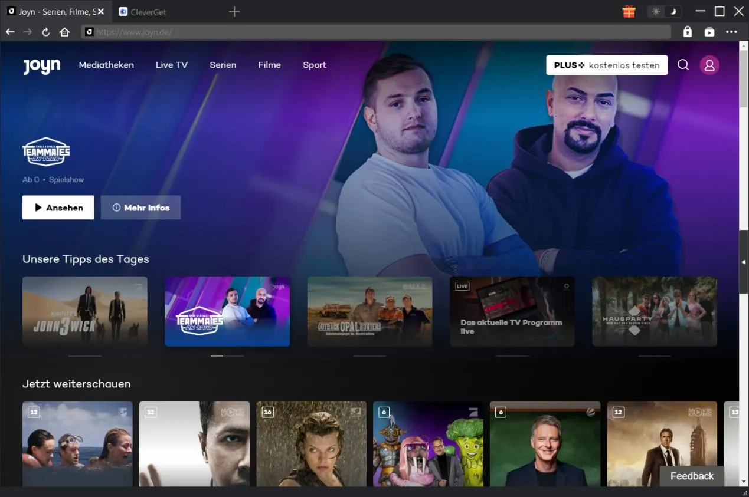Click the URL address field
The image size is (749, 497).
pos(378,32)
